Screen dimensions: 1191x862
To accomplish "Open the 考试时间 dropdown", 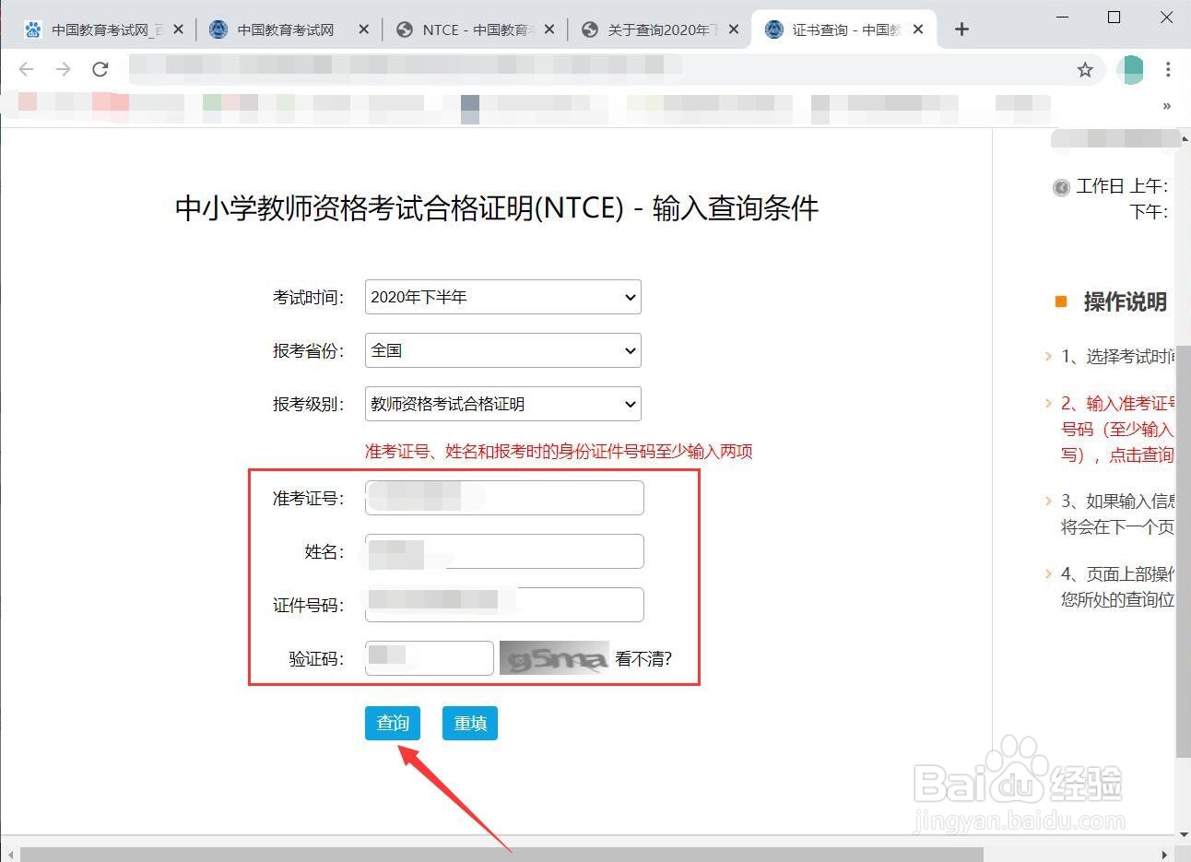I will (x=502, y=297).
